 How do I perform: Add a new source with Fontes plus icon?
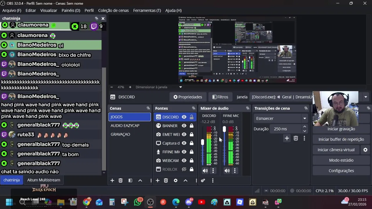158,181
